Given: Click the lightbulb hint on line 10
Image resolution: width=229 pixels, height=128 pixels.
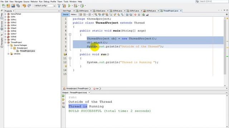Looking at the screenshot, I should [x=65, y=54].
